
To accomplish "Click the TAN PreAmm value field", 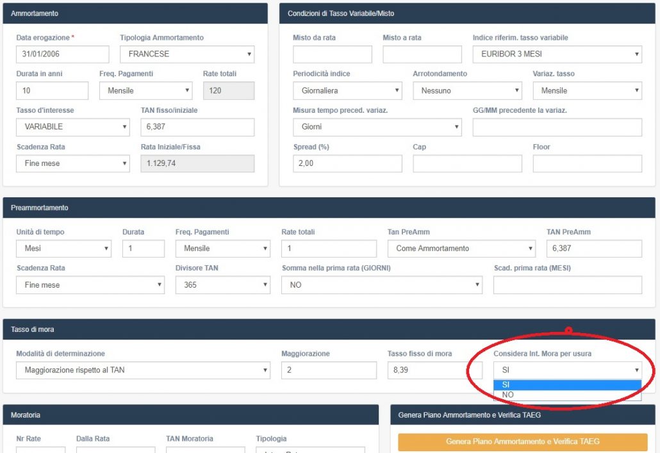I will 595,249.
